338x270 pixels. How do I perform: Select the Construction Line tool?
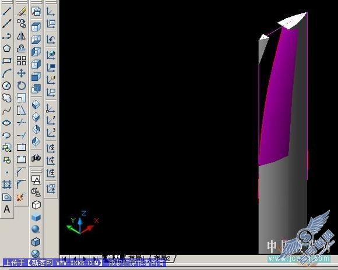pyautogui.click(x=6, y=23)
